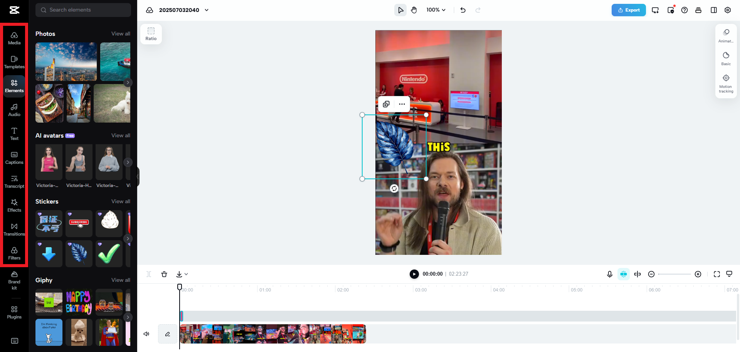Start a voiceover recording with the microphone icon
Screen dimensions: 740x352
(609, 274)
